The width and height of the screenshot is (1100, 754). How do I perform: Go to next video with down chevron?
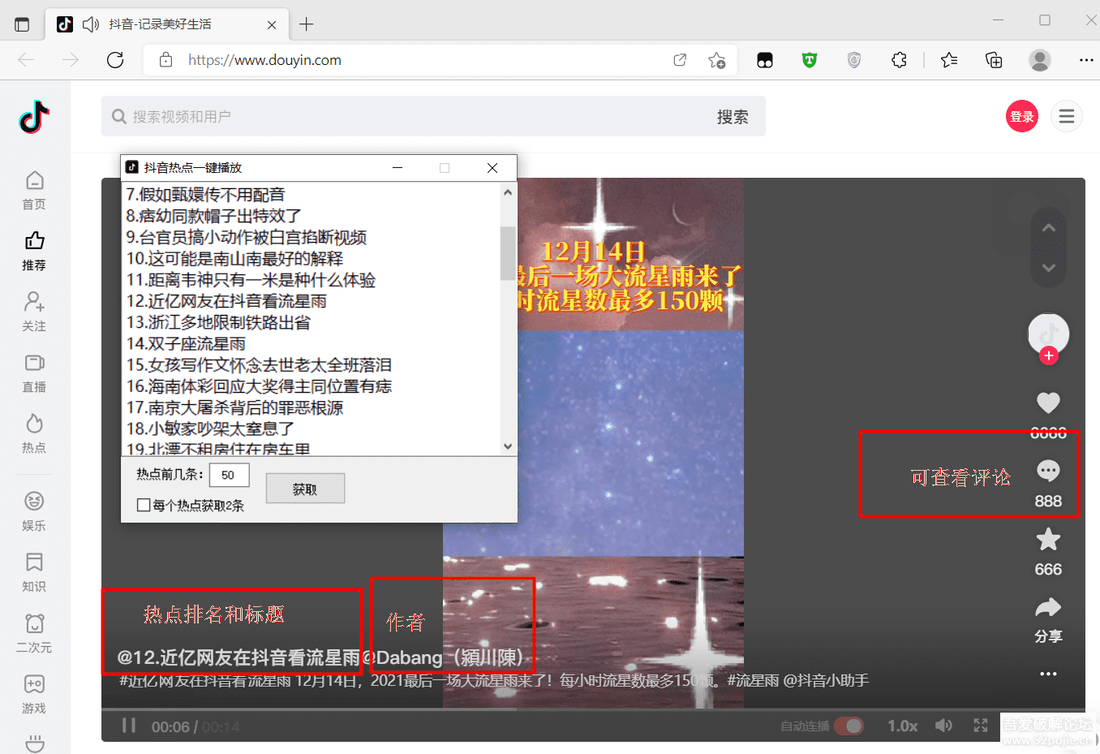click(1048, 268)
